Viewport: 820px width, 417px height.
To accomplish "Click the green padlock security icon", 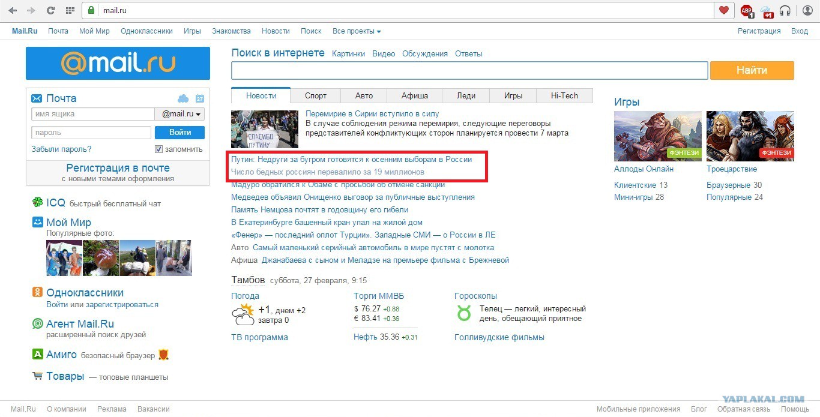I will (91, 10).
